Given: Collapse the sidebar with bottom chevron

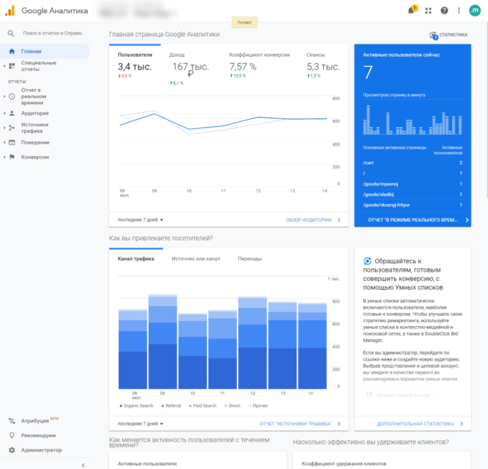Looking at the screenshot, I should point(83,465).
